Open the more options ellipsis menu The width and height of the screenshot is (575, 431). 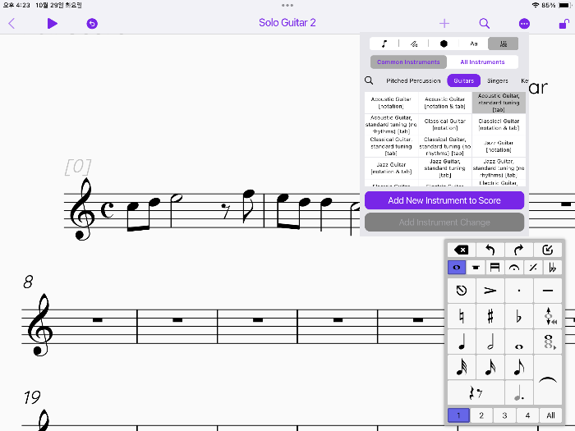(x=524, y=24)
